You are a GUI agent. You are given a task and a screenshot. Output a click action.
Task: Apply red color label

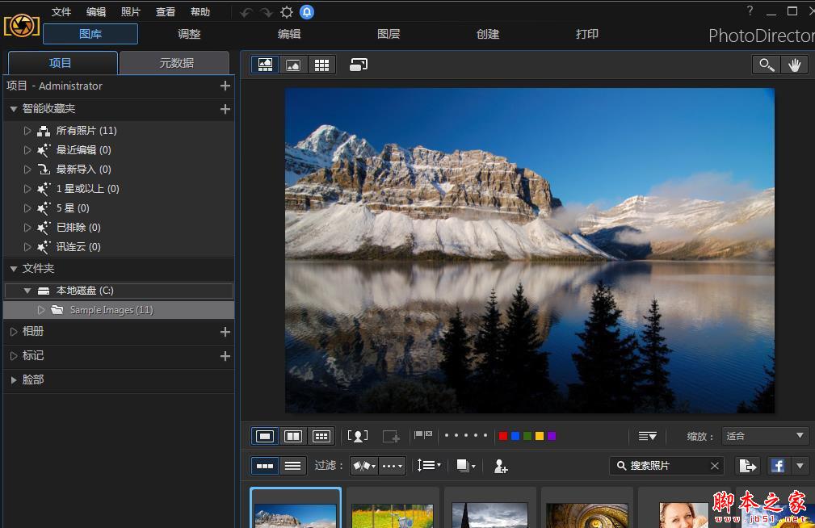pyautogui.click(x=503, y=436)
